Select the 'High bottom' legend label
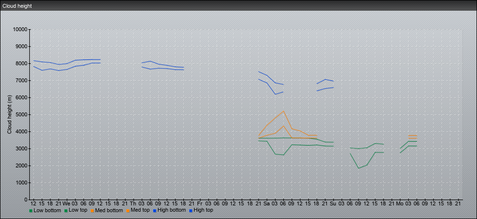477x219 pixels. (172, 210)
